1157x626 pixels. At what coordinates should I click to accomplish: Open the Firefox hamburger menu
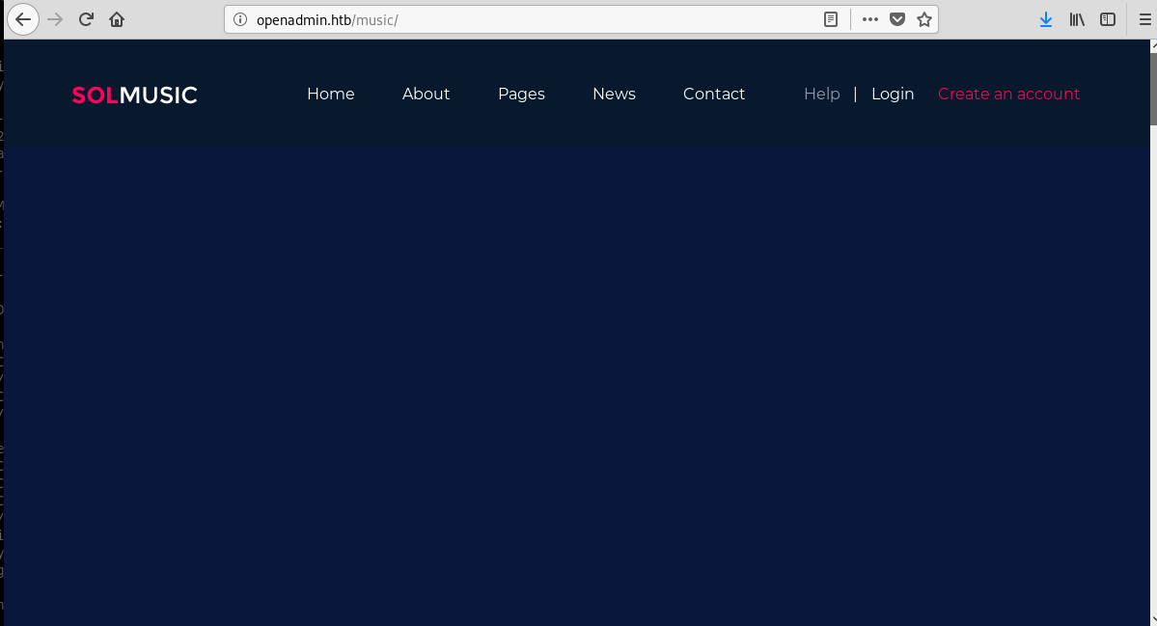click(1145, 19)
